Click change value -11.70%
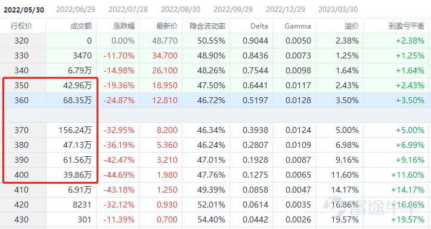 (119, 56)
